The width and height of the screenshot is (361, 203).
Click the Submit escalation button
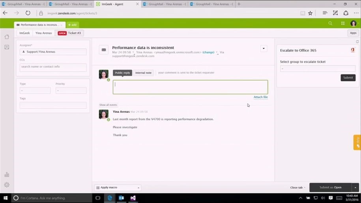[348, 78]
